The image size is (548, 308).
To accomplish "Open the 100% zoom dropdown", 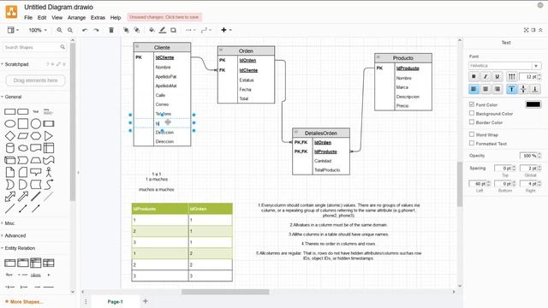I will [x=38, y=31].
